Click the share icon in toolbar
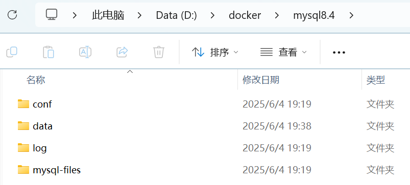The image size is (410, 185). point(122,52)
